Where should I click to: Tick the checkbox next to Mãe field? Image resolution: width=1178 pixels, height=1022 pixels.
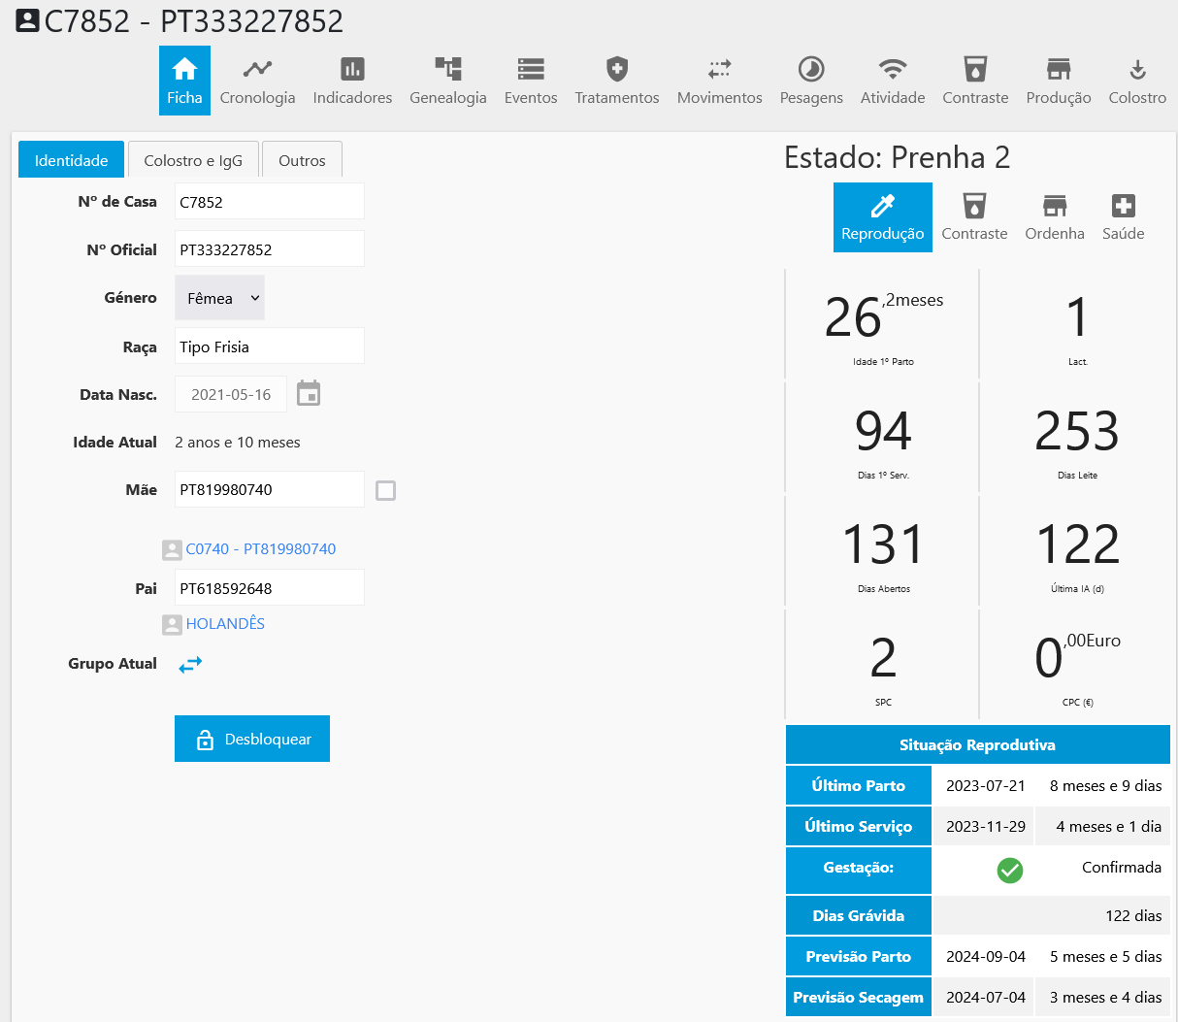pyautogui.click(x=385, y=490)
